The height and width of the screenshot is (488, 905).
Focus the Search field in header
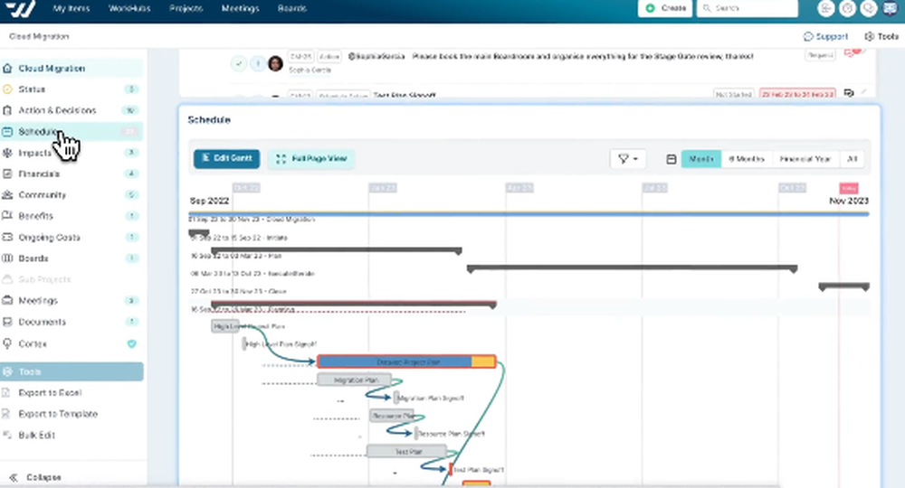pos(748,8)
